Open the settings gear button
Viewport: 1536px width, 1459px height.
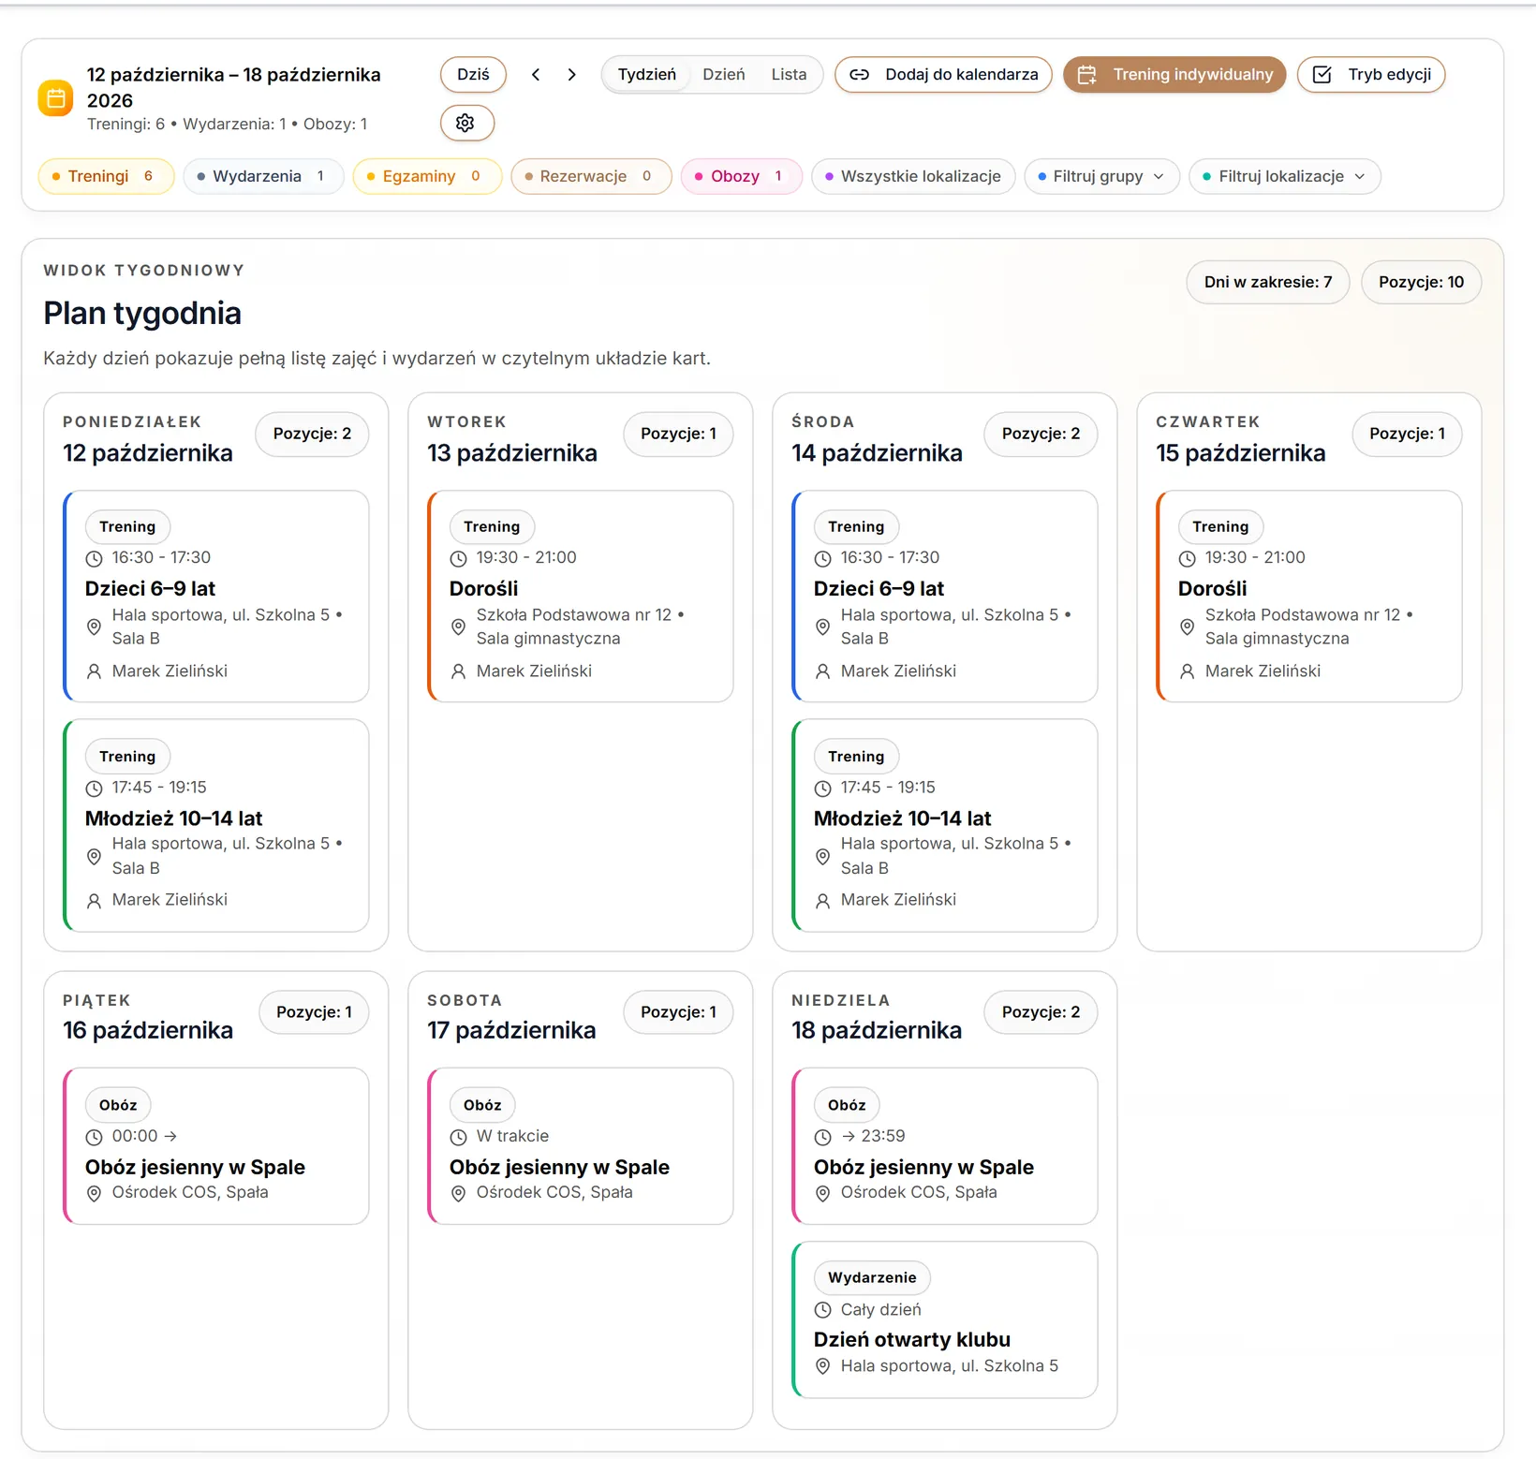click(x=466, y=123)
